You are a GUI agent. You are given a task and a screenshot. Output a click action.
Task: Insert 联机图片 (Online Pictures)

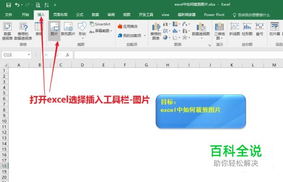pyautogui.click(x=68, y=29)
